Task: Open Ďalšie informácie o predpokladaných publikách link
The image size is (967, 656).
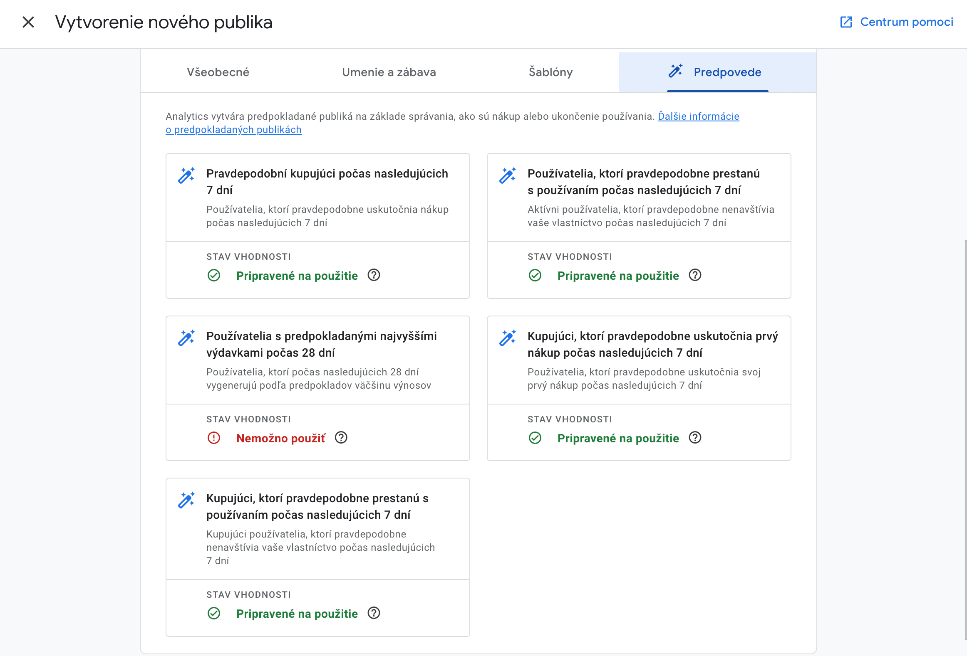Action: (x=698, y=116)
